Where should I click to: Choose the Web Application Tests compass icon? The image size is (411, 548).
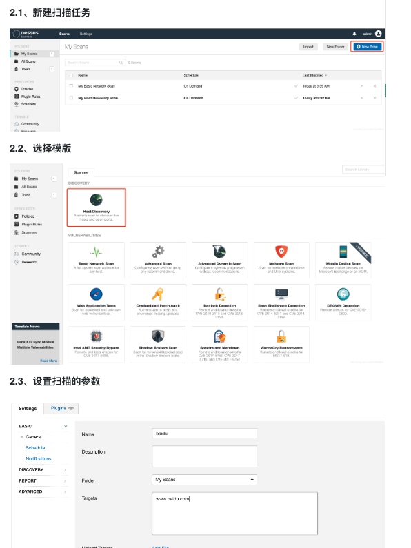coord(96,294)
